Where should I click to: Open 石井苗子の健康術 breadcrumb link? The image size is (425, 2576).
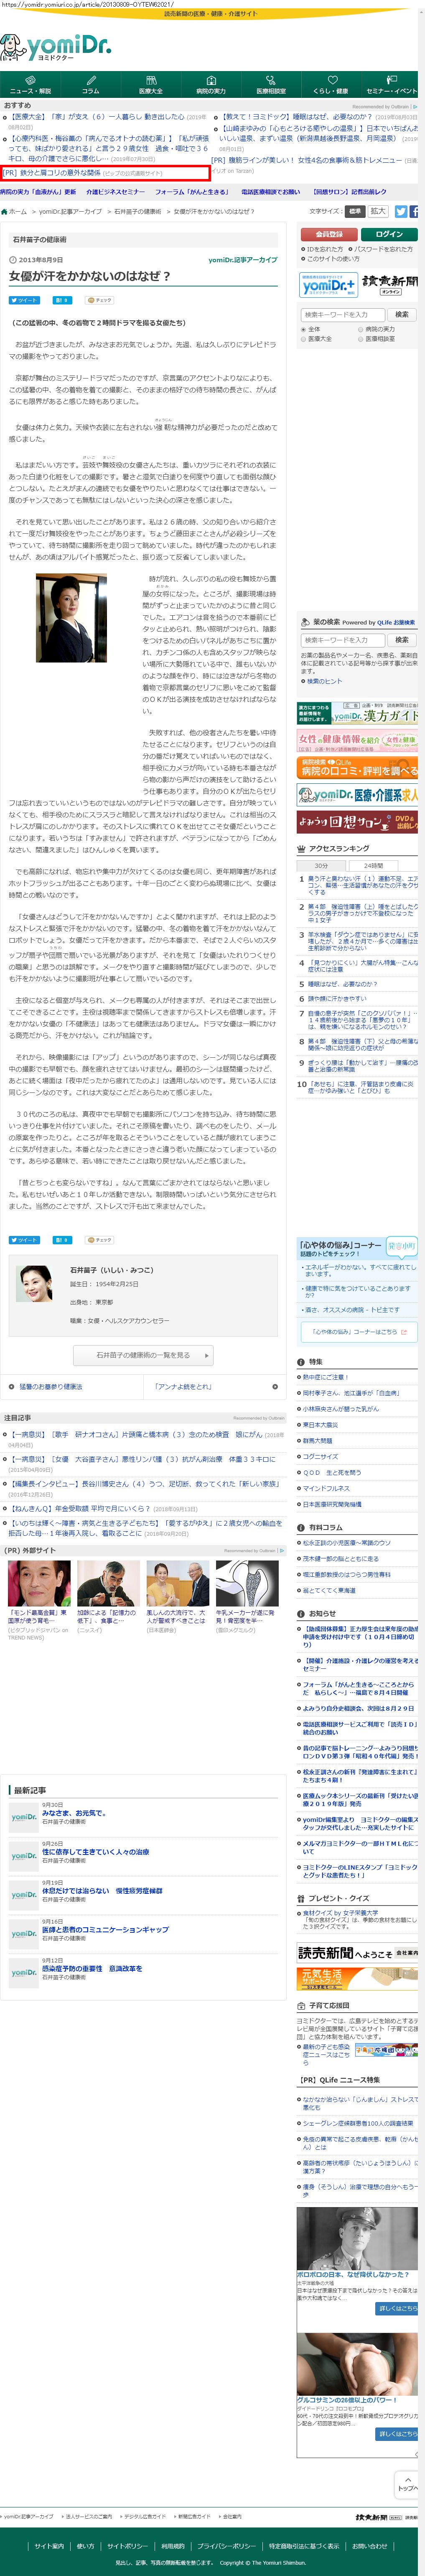tap(137, 212)
